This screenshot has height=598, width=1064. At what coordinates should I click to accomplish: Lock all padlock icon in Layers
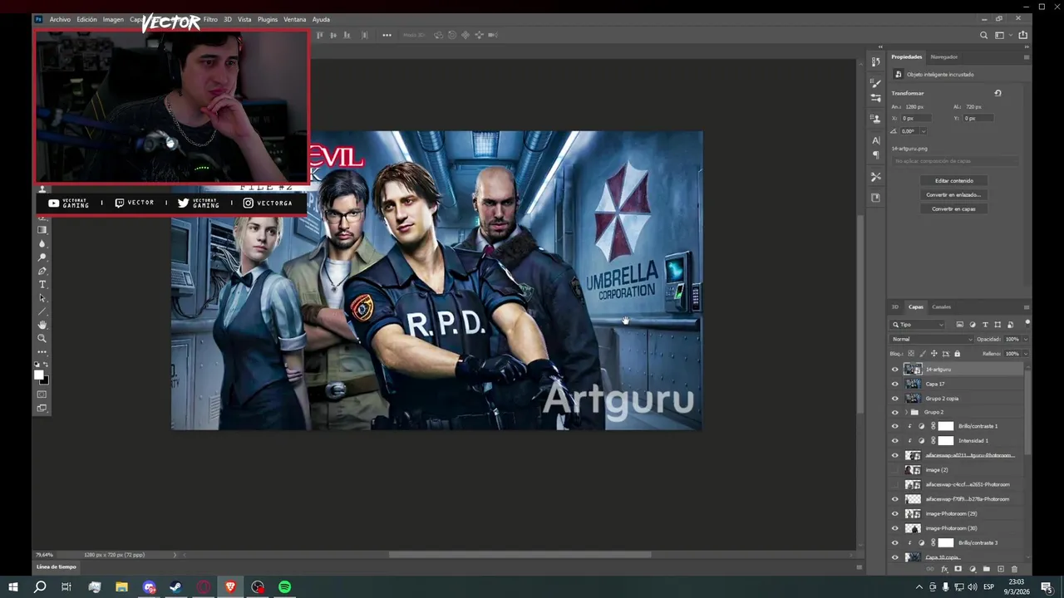[x=957, y=354]
